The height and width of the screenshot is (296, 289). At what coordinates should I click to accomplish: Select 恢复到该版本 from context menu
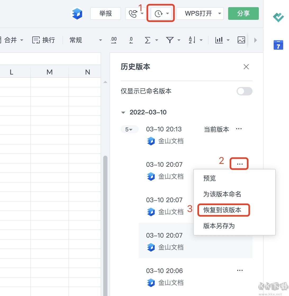(222, 210)
